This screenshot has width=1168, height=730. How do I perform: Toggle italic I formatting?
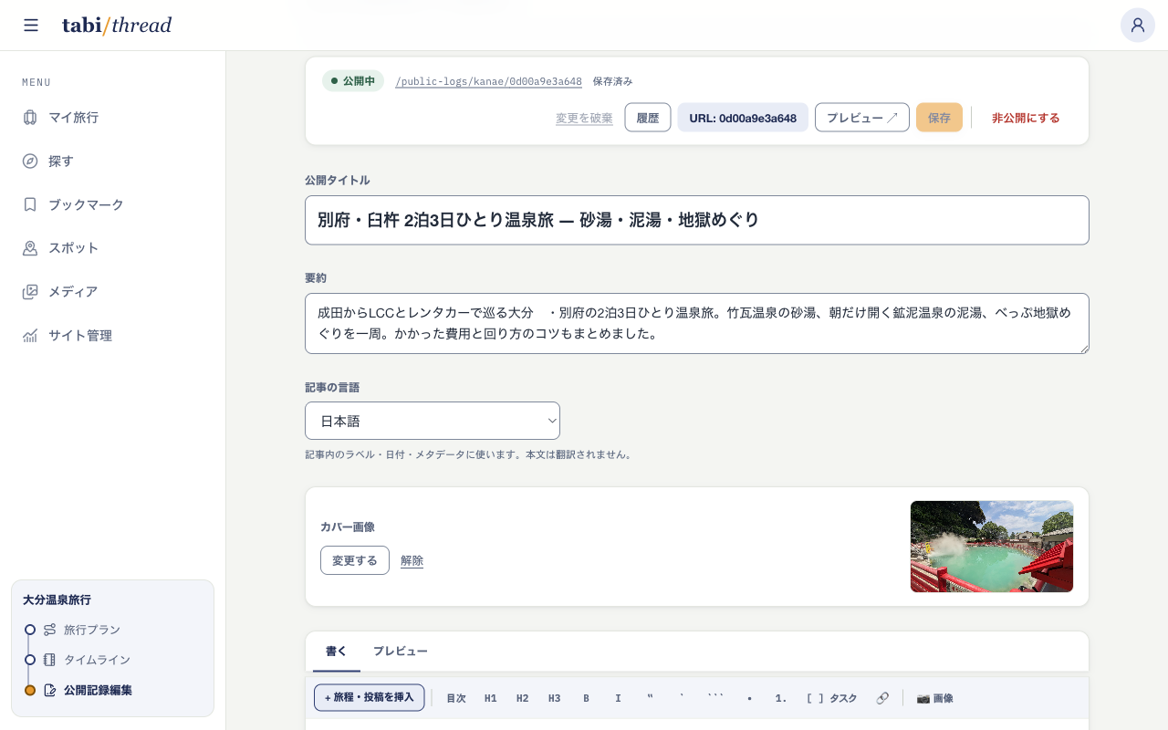tap(618, 698)
